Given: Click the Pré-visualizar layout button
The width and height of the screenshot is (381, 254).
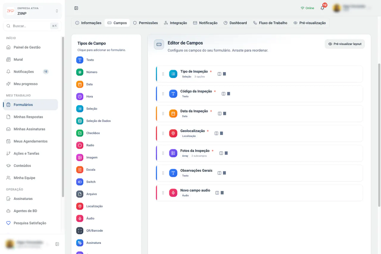Looking at the screenshot, I should tap(345, 44).
